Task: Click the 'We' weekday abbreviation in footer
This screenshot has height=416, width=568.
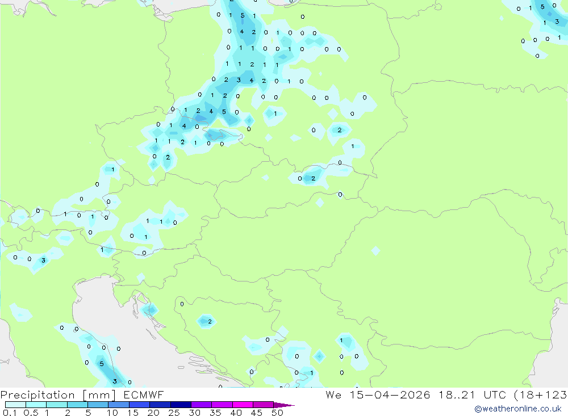Action: (333, 394)
